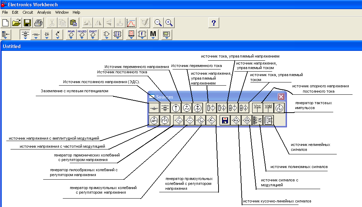Open the Digital flip-flop parts bin
Screen dimensions: 362x207
[118, 34]
